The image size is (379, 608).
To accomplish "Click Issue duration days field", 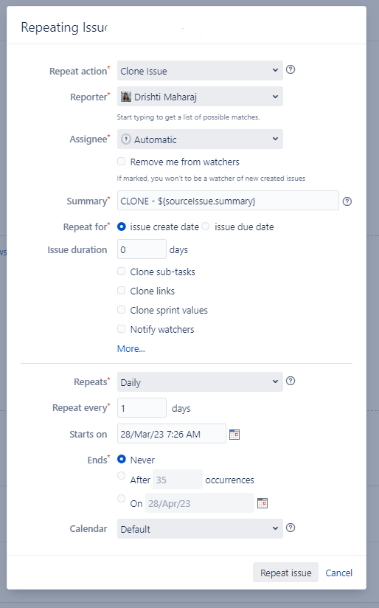I will [x=142, y=249].
